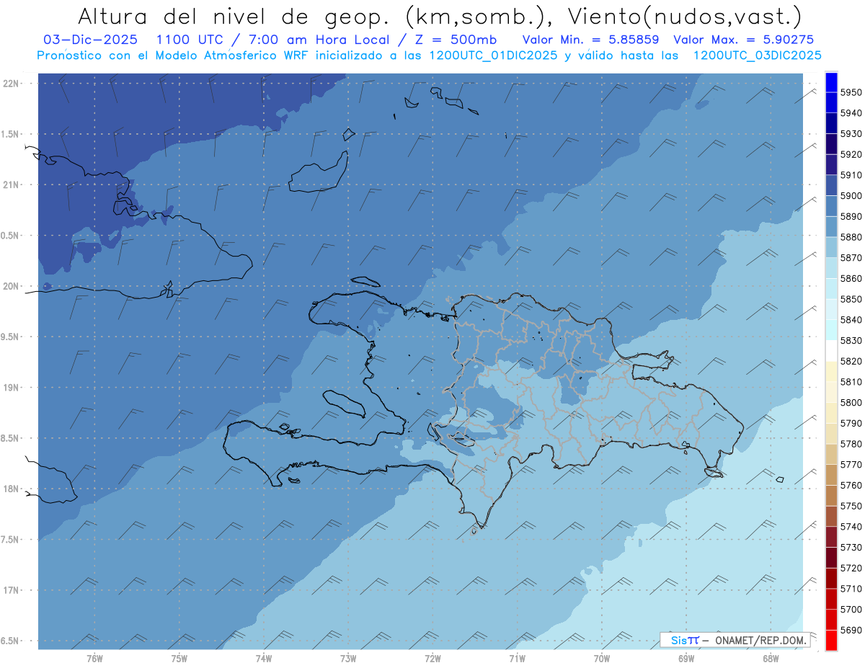
Task: Click the 71W longitude label
Action: [517, 659]
